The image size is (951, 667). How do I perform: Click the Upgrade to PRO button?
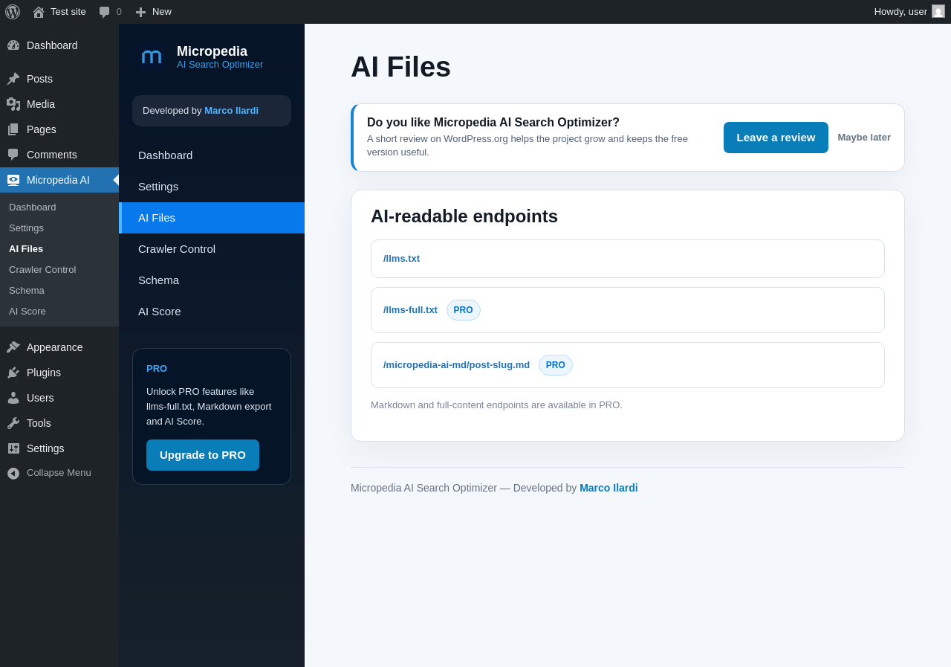click(x=203, y=455)
